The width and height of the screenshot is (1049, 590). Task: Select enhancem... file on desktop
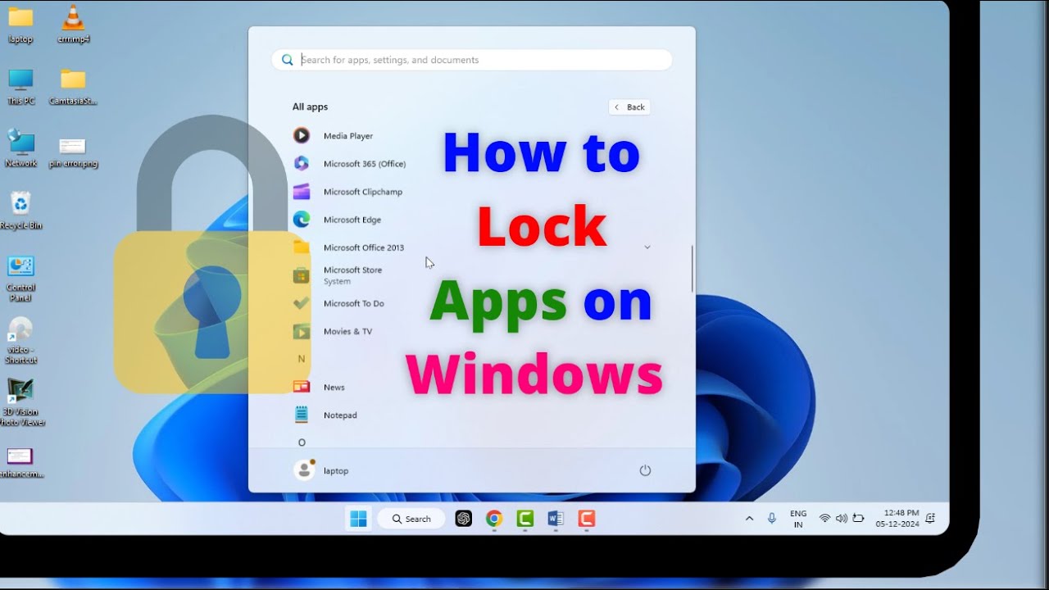pyautogui.click(x=20, y=463)
